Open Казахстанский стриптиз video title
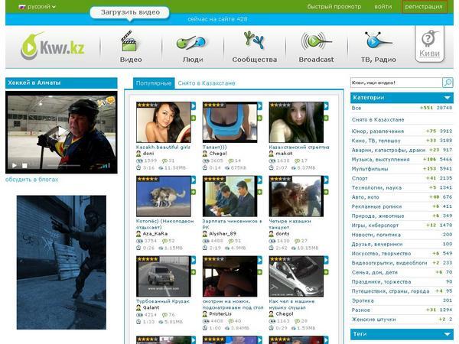The height and width of the screenshot is (344, 459). [x=299, y=147]
